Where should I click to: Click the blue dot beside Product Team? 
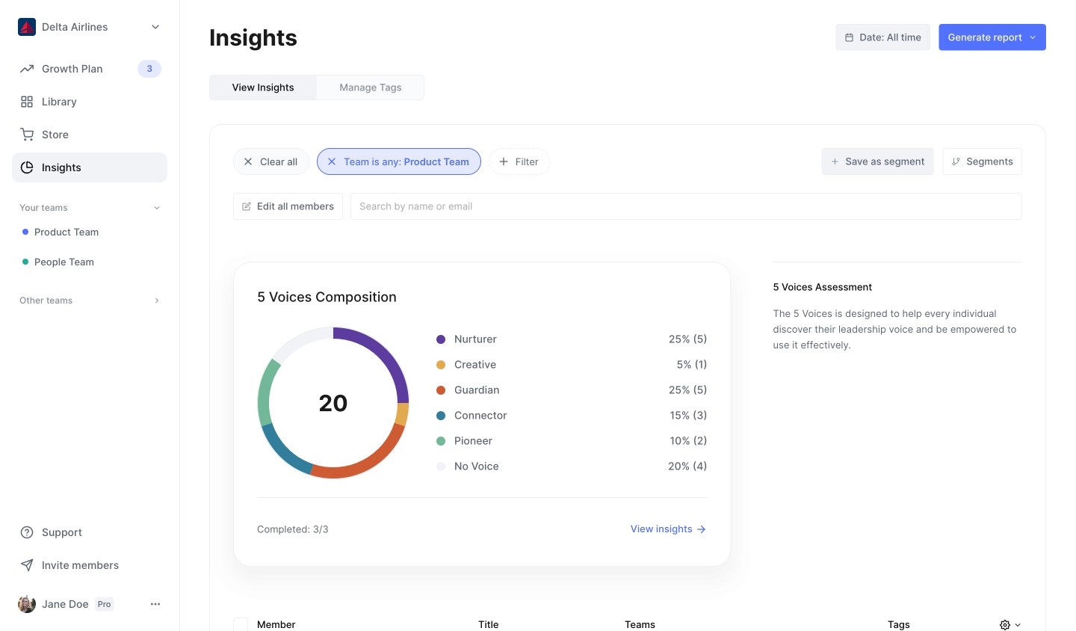click(25, 233)
